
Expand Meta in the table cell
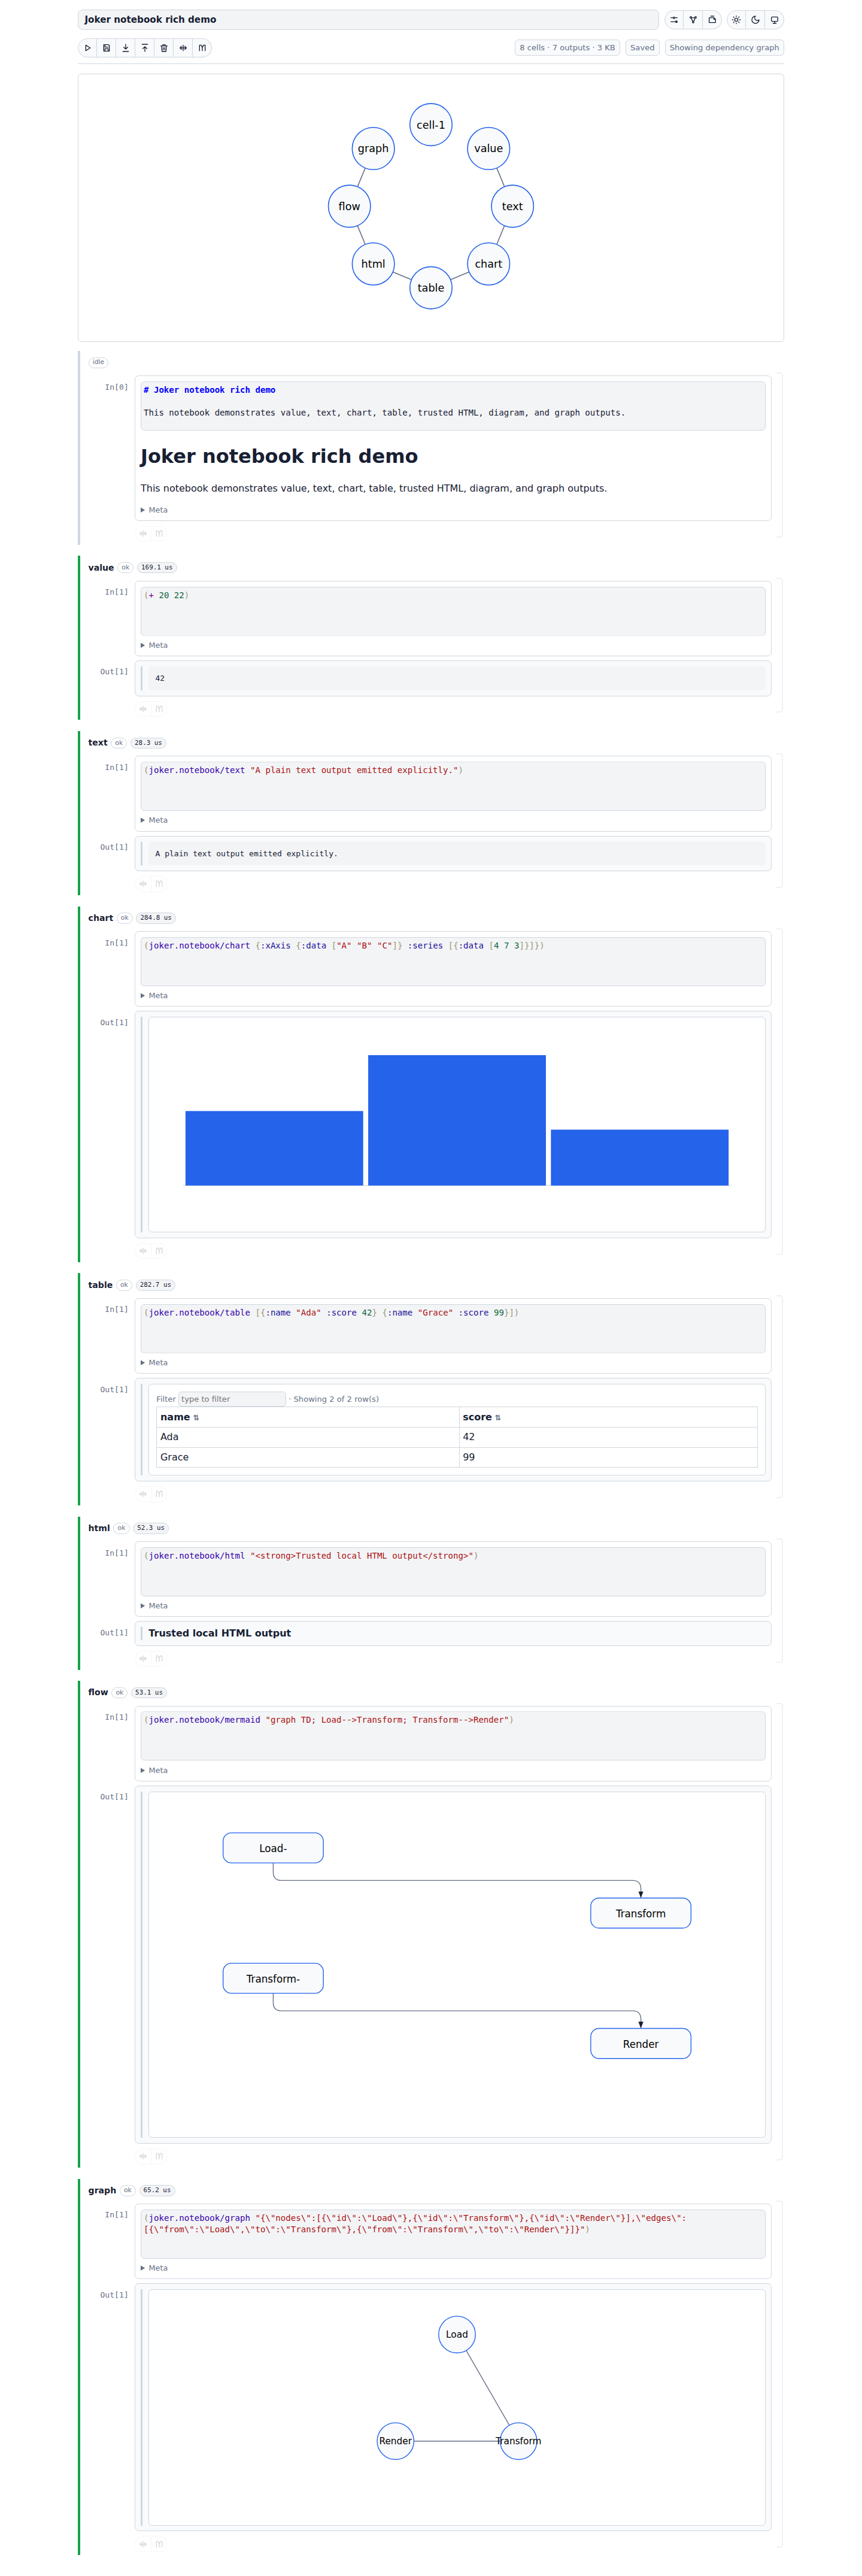coord(154,1363)
